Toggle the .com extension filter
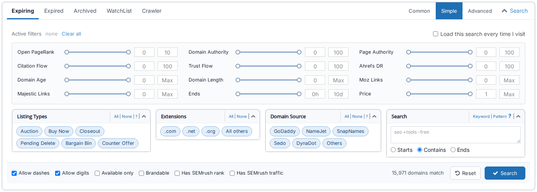537x192 pixels. (170, 131)
